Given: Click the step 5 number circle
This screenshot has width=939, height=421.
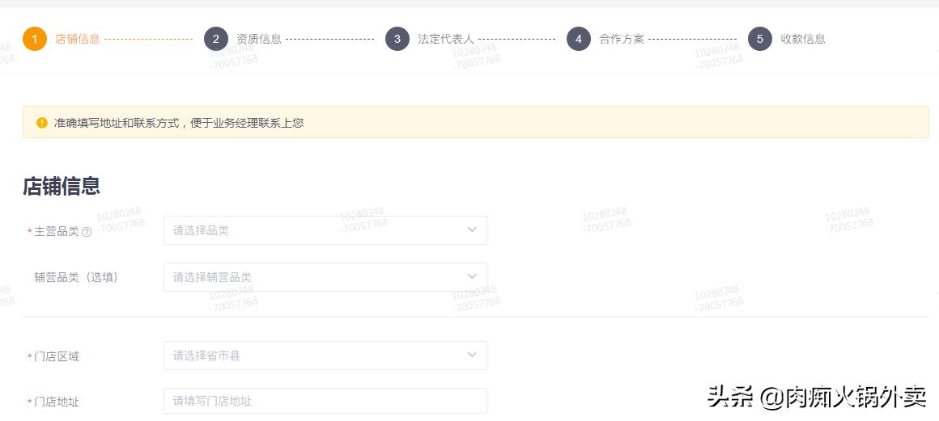Looking at the screenshot, I should click(x=760, y=39).
